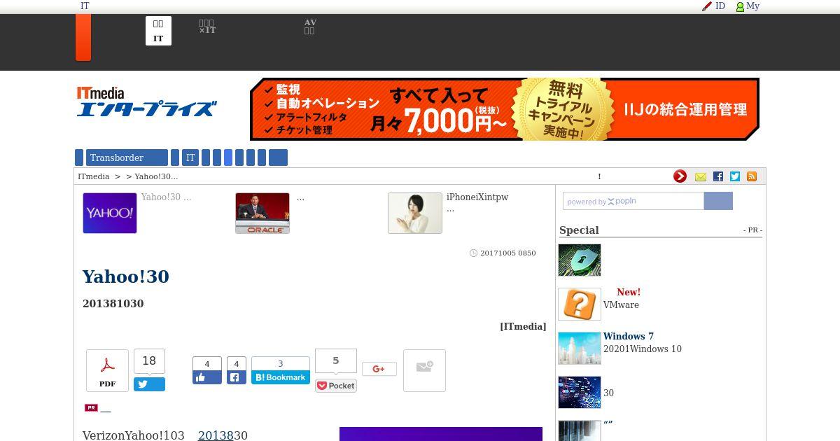This screenshot has height=441, width=840.
Task: Open the Oracle related article thumbnail
Action: point(262,213)
